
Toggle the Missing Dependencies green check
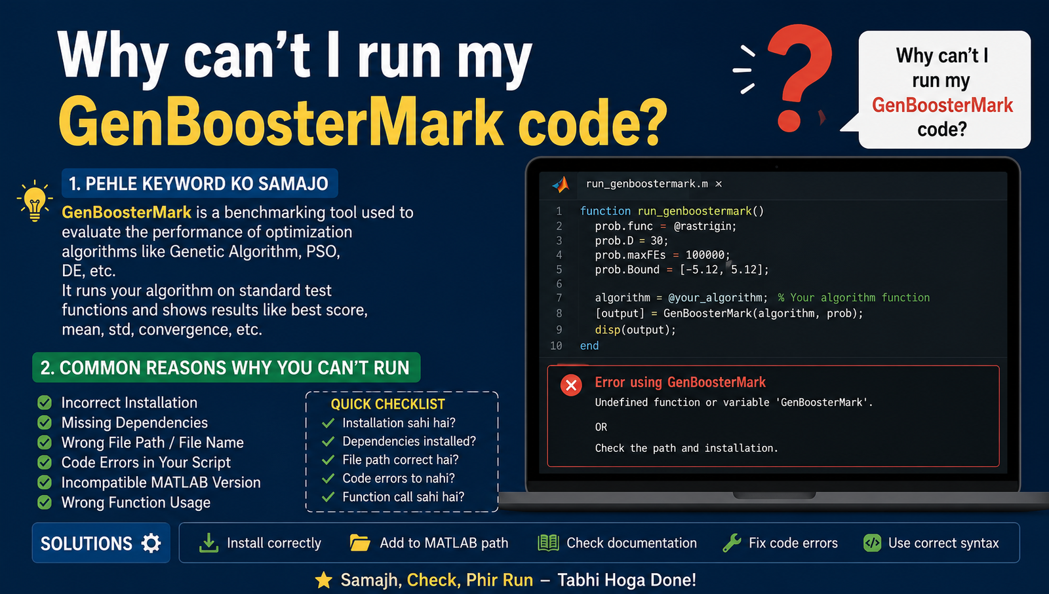(x=45, y=422)
